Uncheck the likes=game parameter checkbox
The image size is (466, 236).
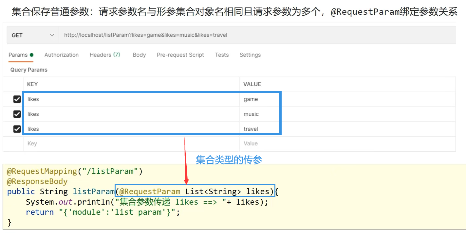click(x=17, y=99)
